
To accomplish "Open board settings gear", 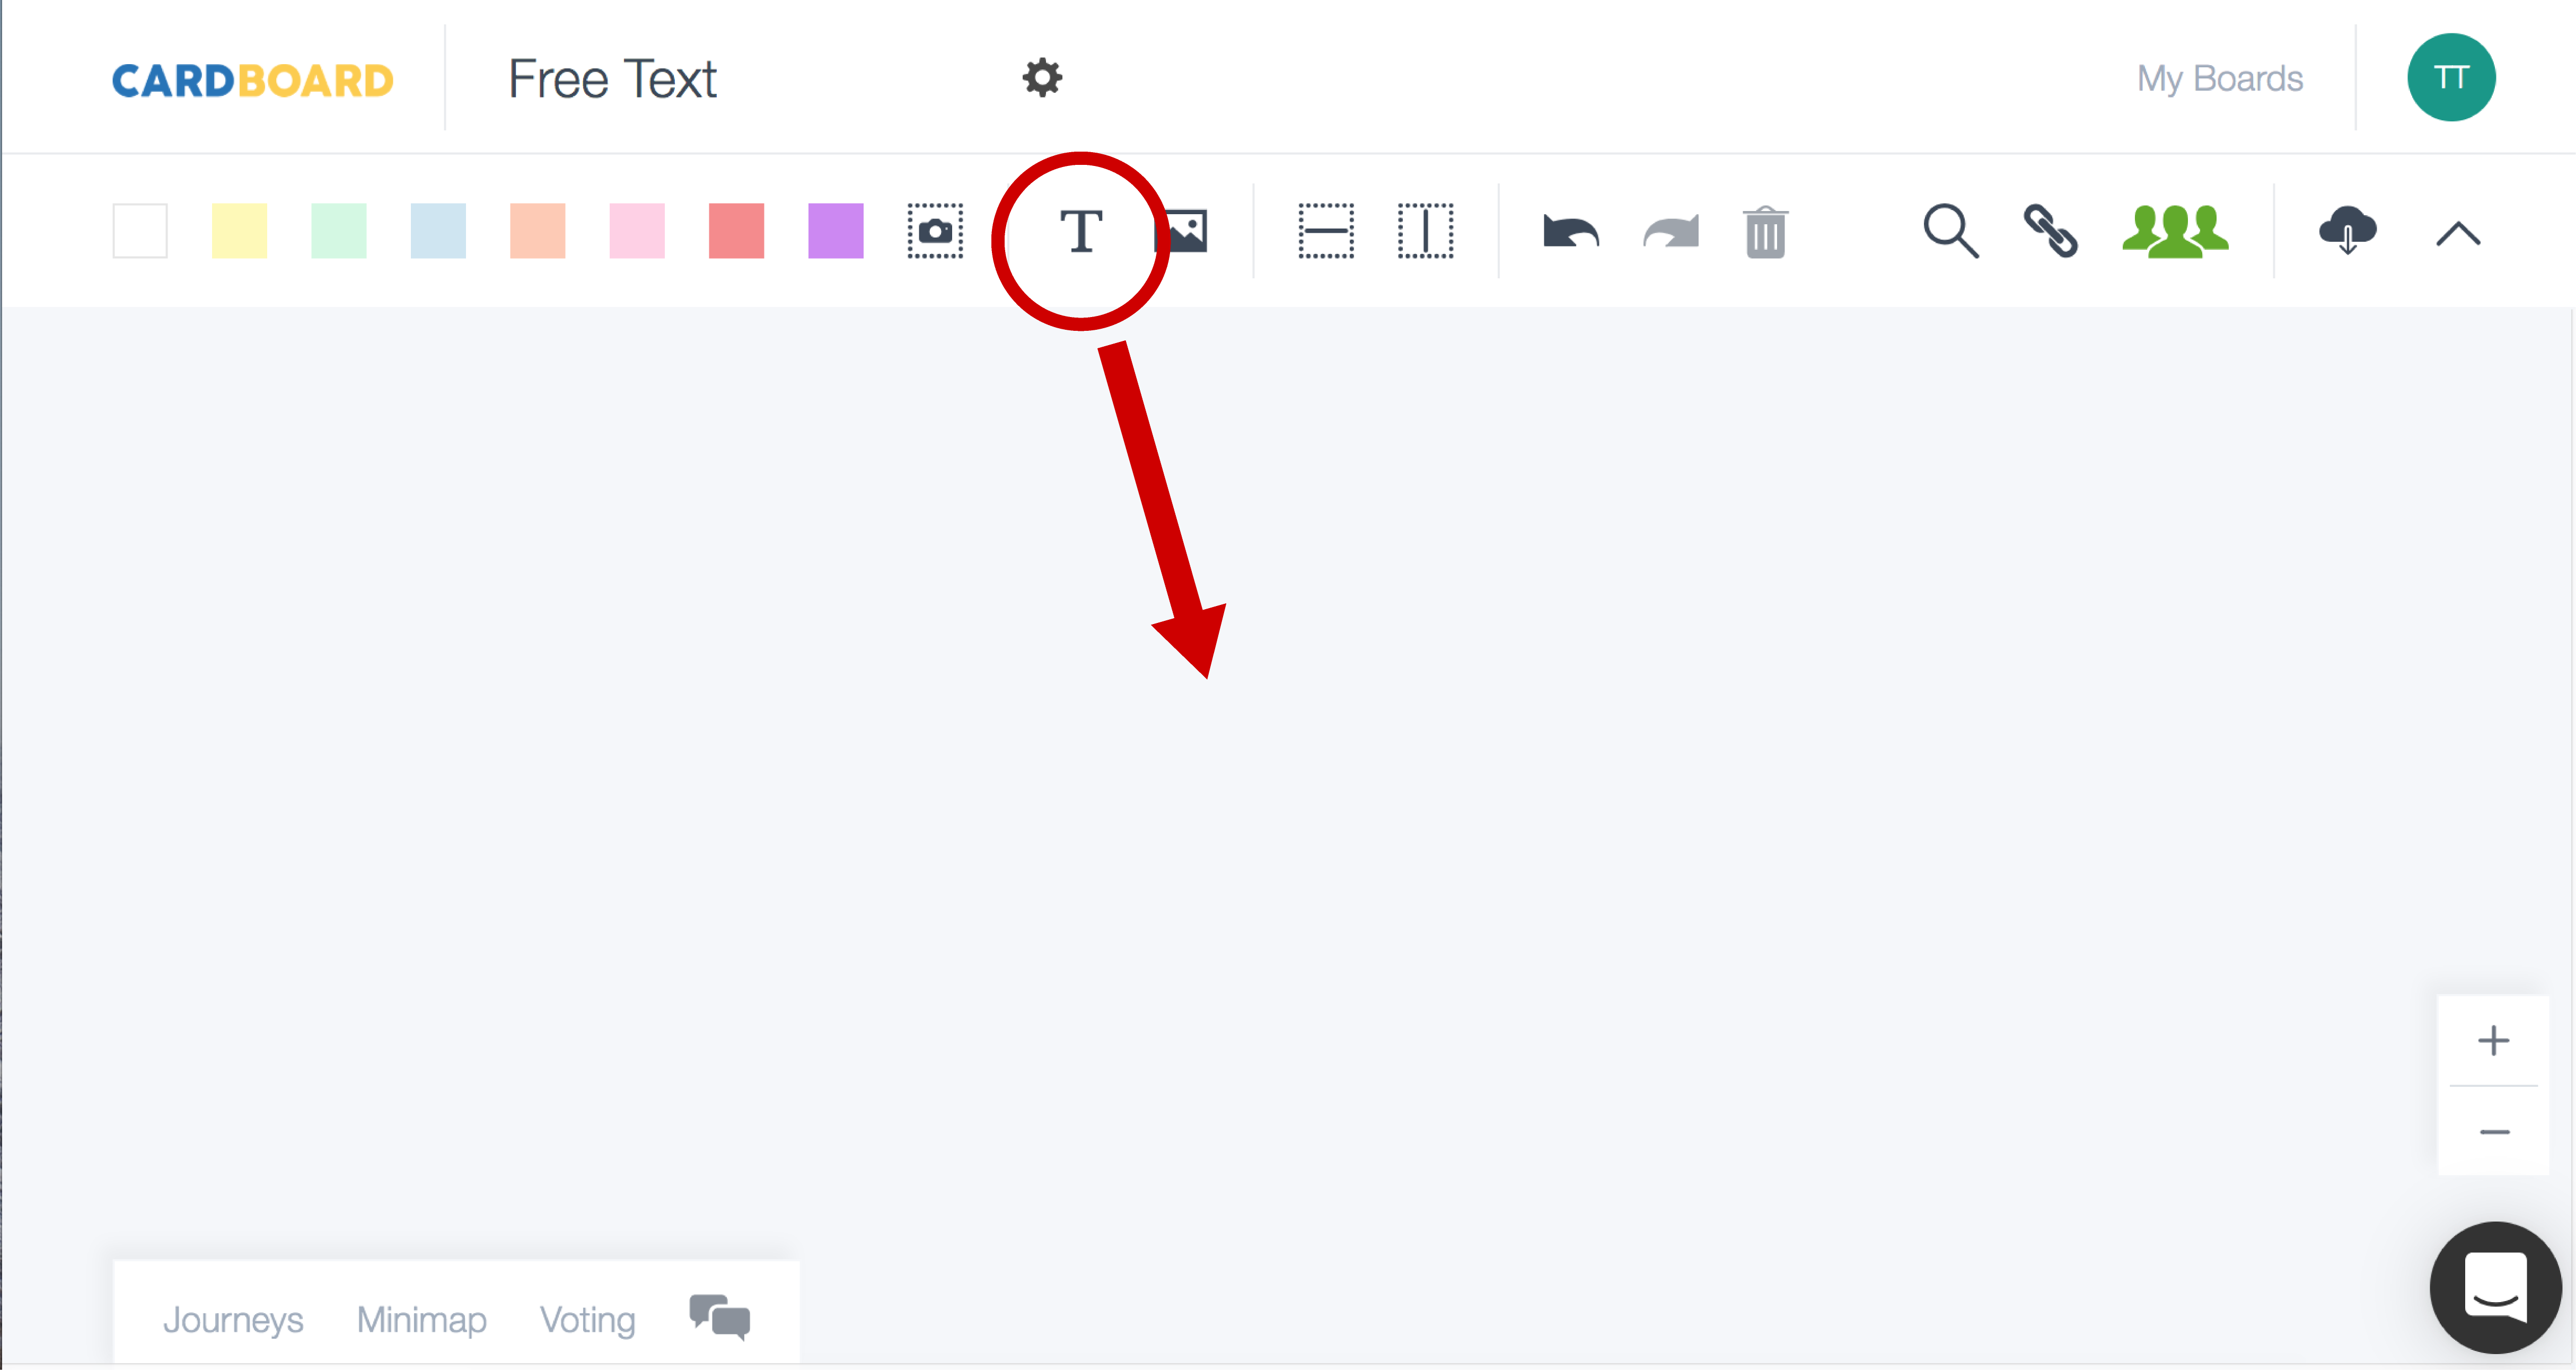I will (x=1042, y=78).
